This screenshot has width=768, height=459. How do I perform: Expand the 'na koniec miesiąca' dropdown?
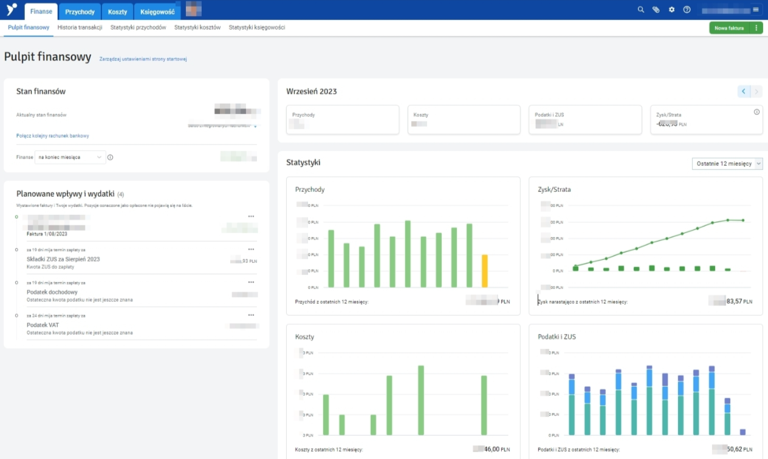click(x=70, y=157)
